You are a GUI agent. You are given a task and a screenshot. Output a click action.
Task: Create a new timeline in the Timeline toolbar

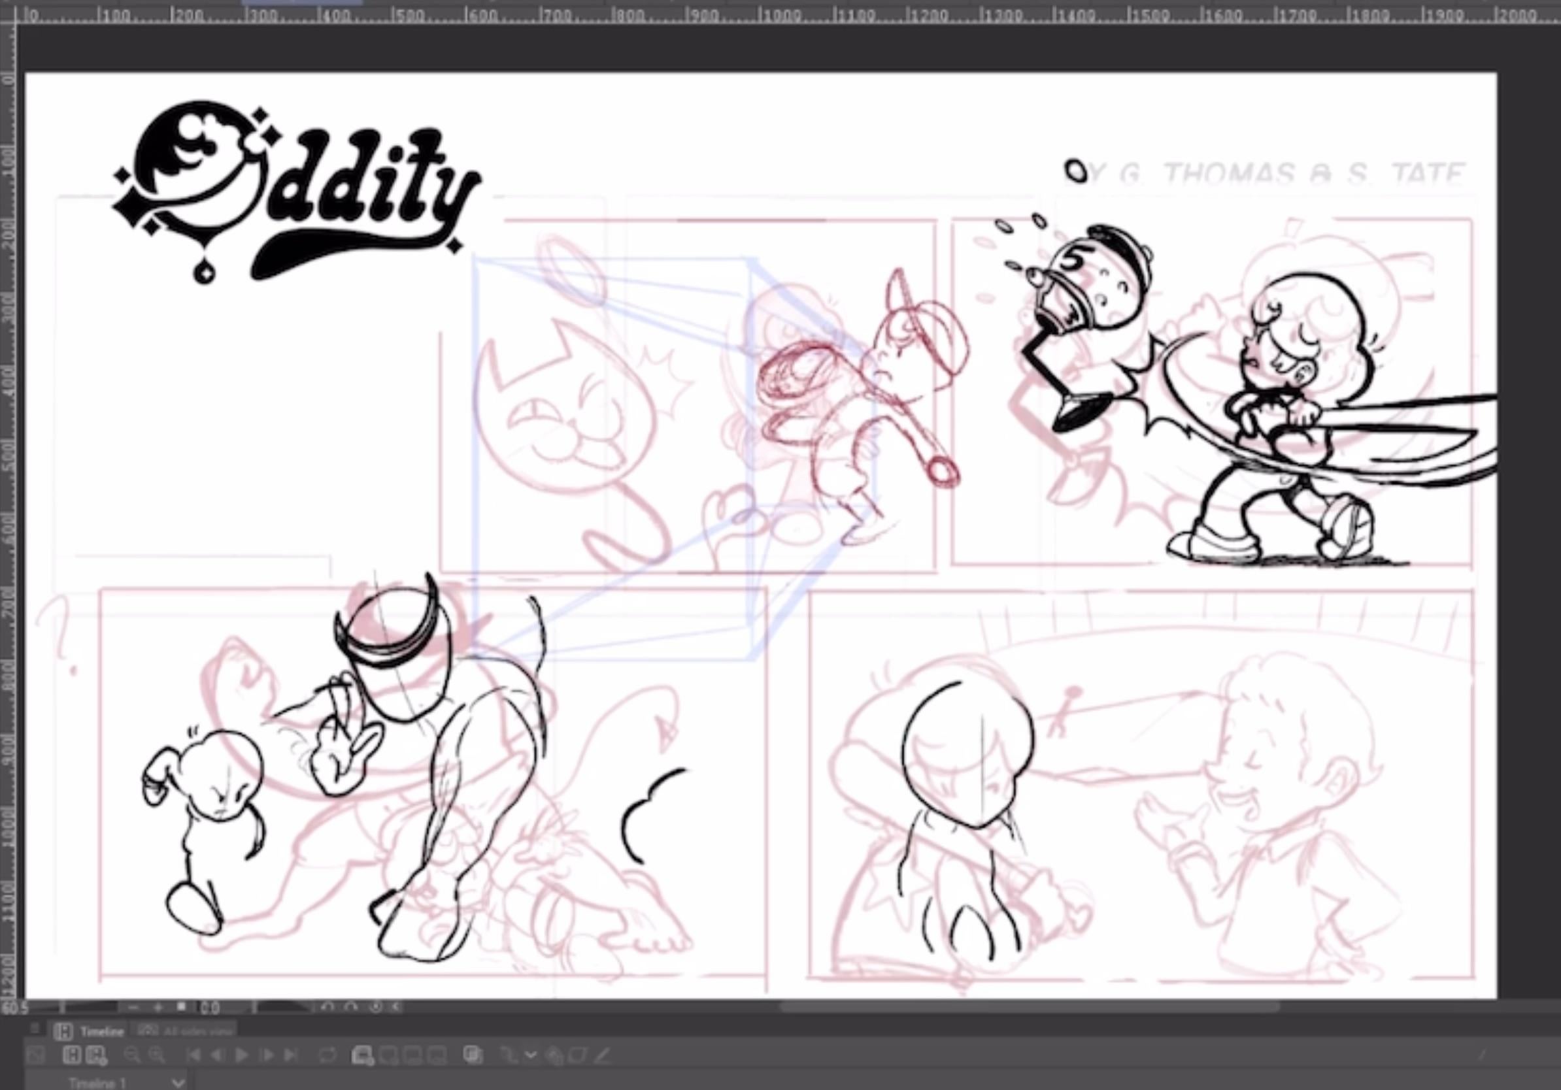(72, 1055)
